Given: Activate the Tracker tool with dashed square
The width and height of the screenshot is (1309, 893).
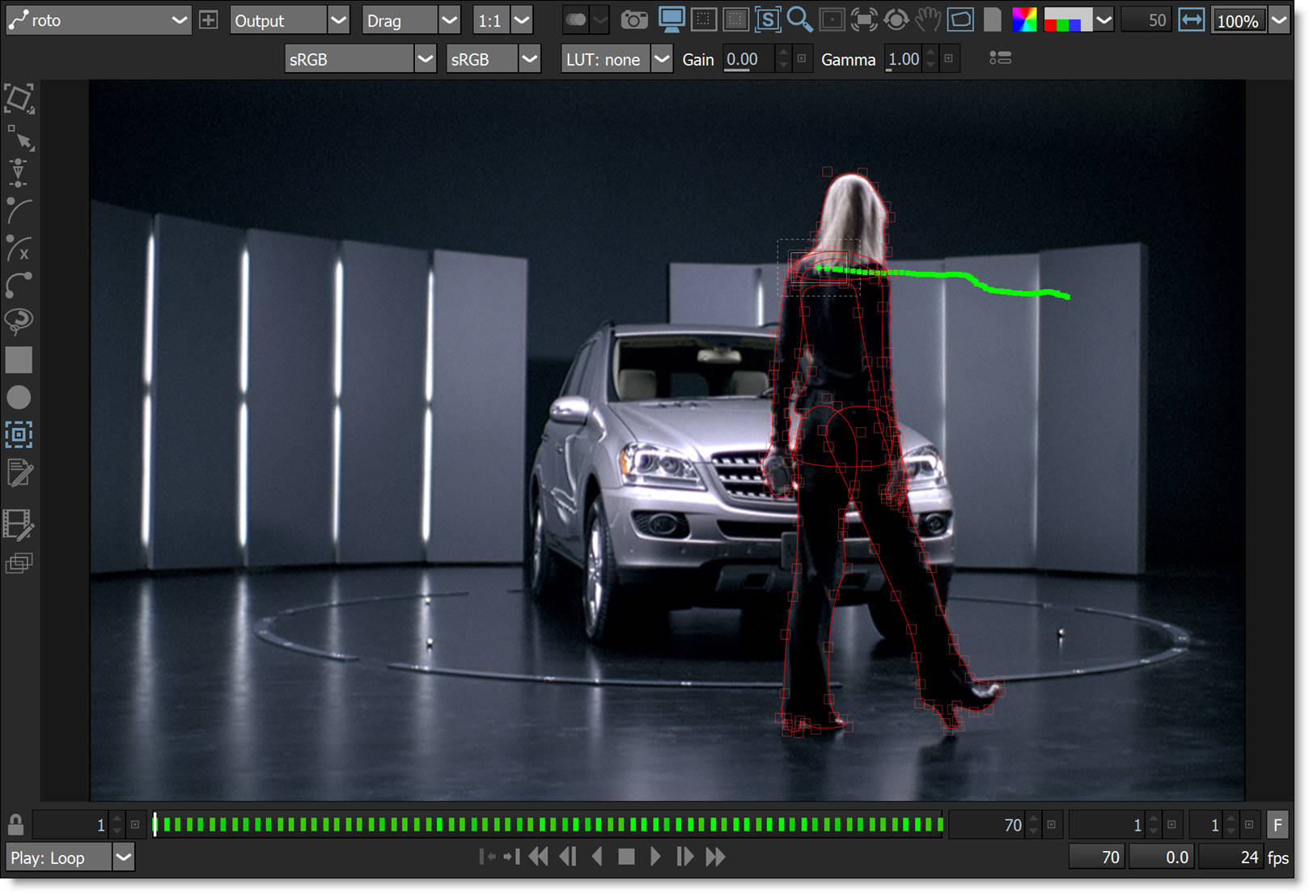Looking at the screenshot, I should (19, 435).
